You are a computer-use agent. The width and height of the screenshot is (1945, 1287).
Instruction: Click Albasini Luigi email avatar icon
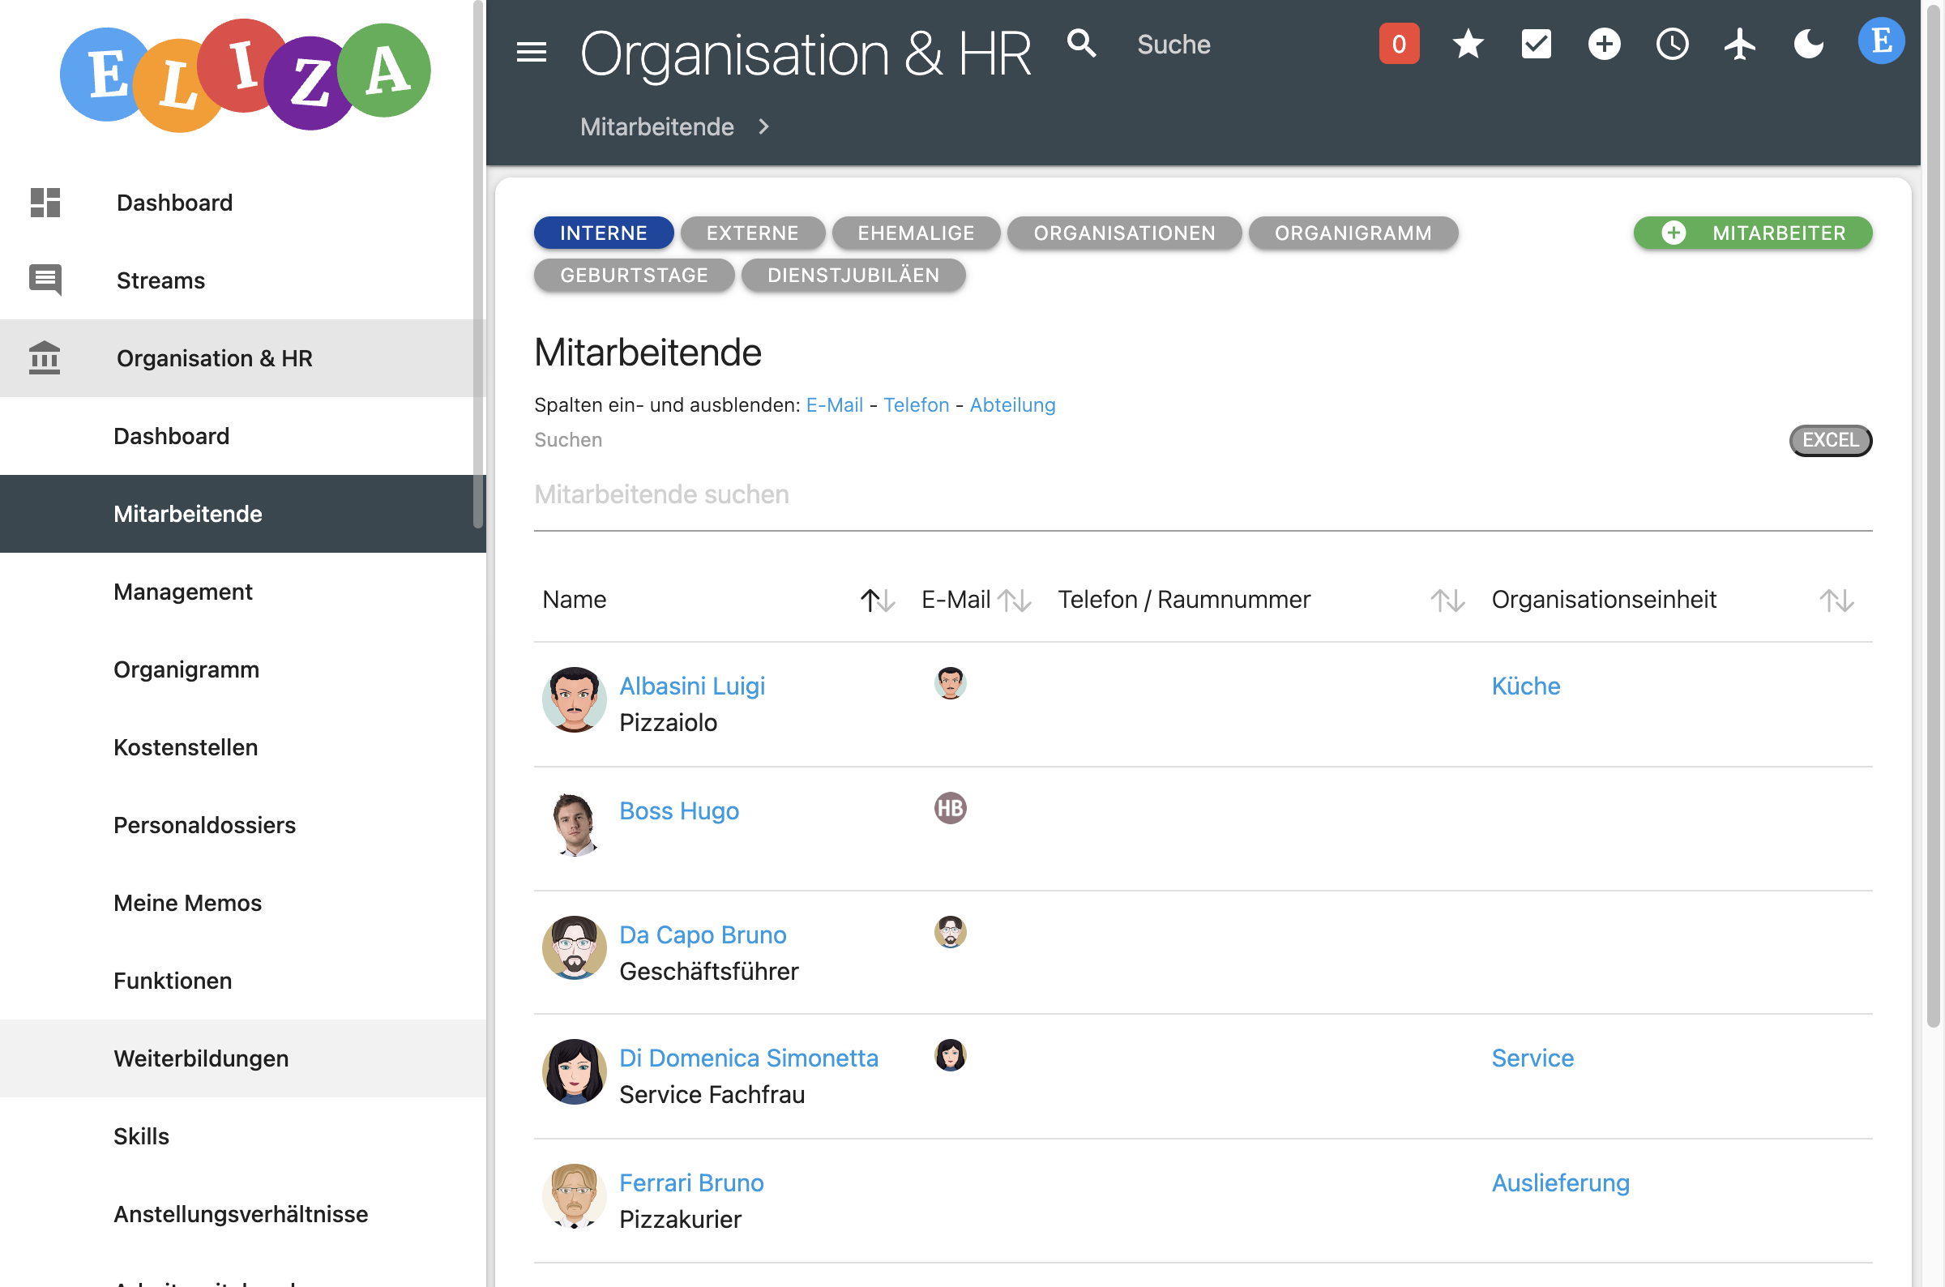pos(951,683)
